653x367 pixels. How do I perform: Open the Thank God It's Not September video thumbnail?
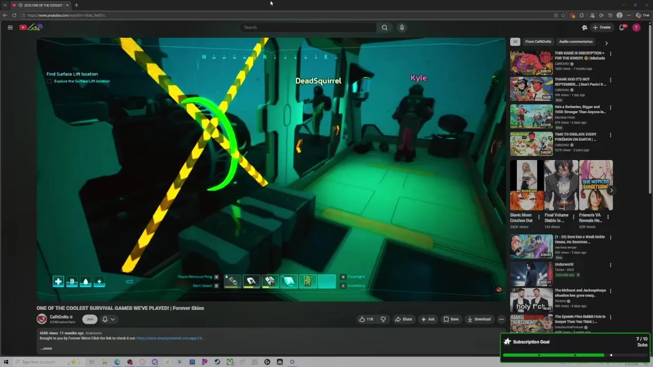531,89
